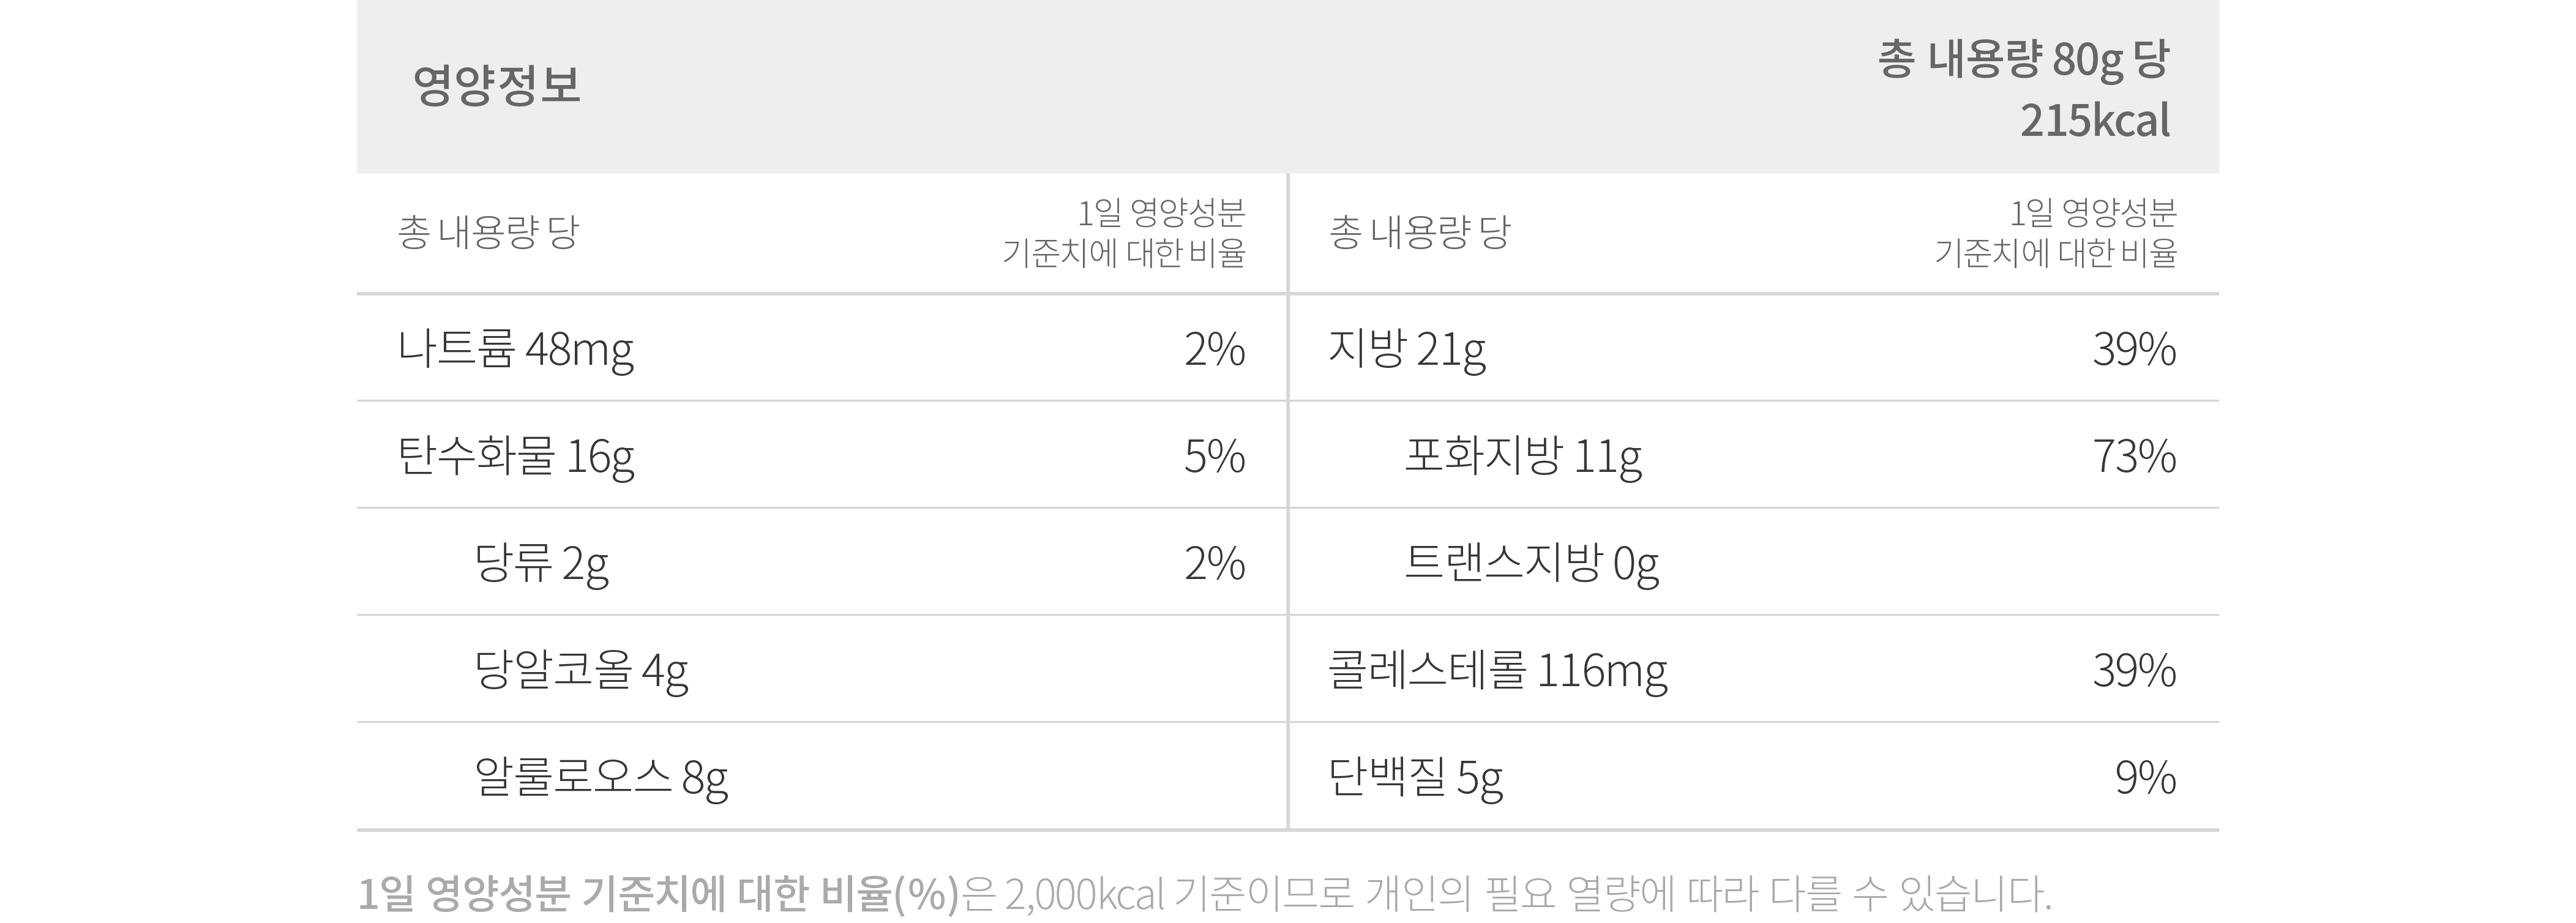
Task: Select the 215kcal calorie text
Action: 2094,121
